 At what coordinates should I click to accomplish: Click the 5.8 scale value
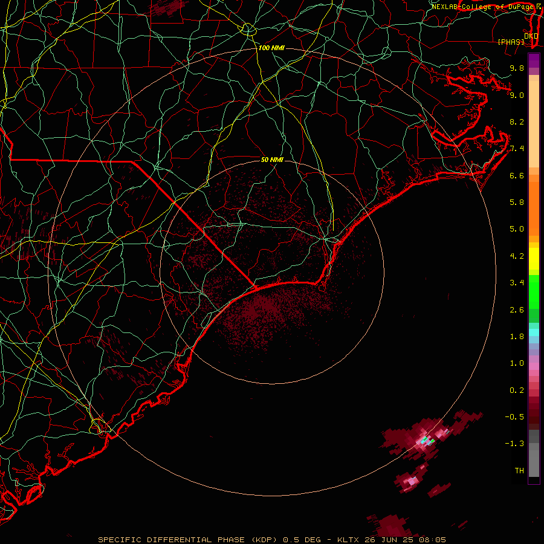[x=517, y=202]
